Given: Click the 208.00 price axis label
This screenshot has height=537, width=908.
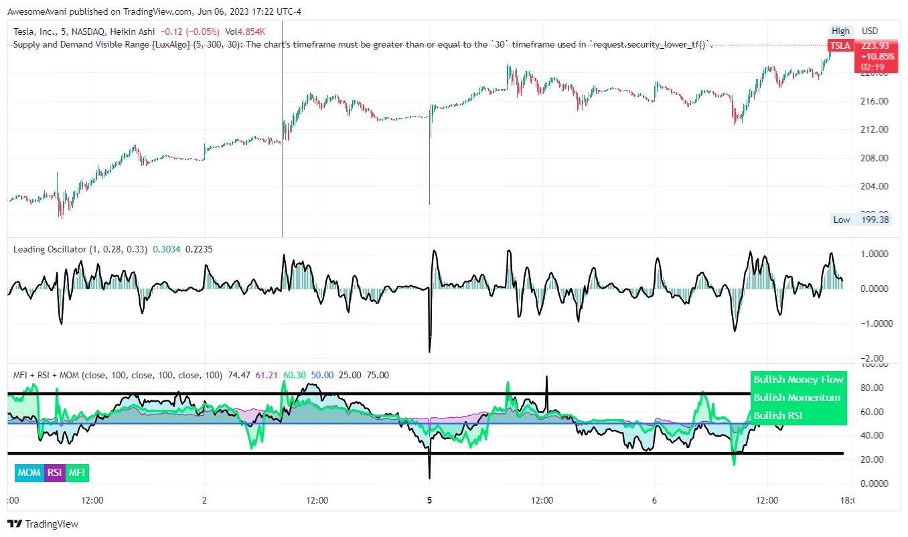Looking at the screenshot, I should pos(874,158).
